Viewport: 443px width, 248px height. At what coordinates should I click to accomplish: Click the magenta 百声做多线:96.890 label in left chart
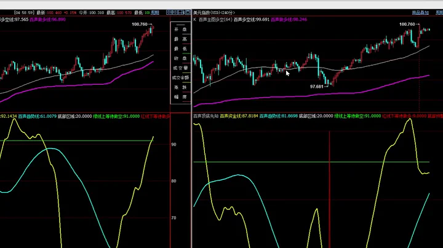tap(48, 20)
